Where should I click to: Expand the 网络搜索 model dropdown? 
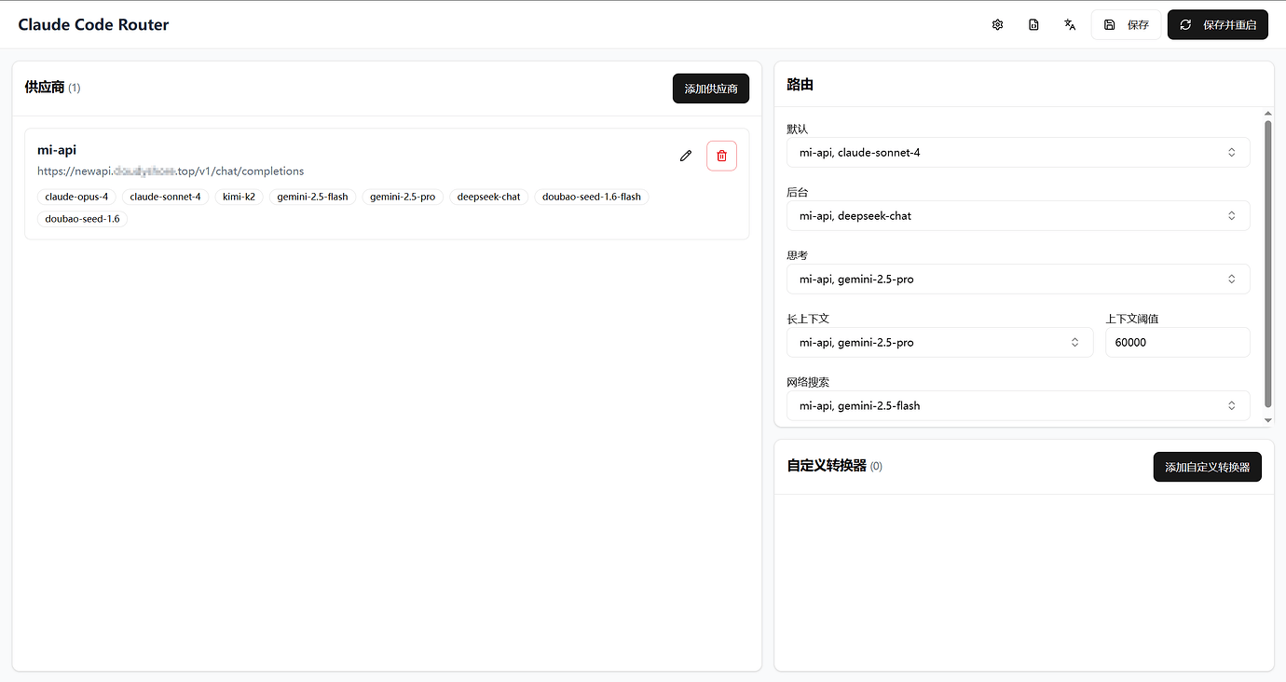[x=1018, y=405]
